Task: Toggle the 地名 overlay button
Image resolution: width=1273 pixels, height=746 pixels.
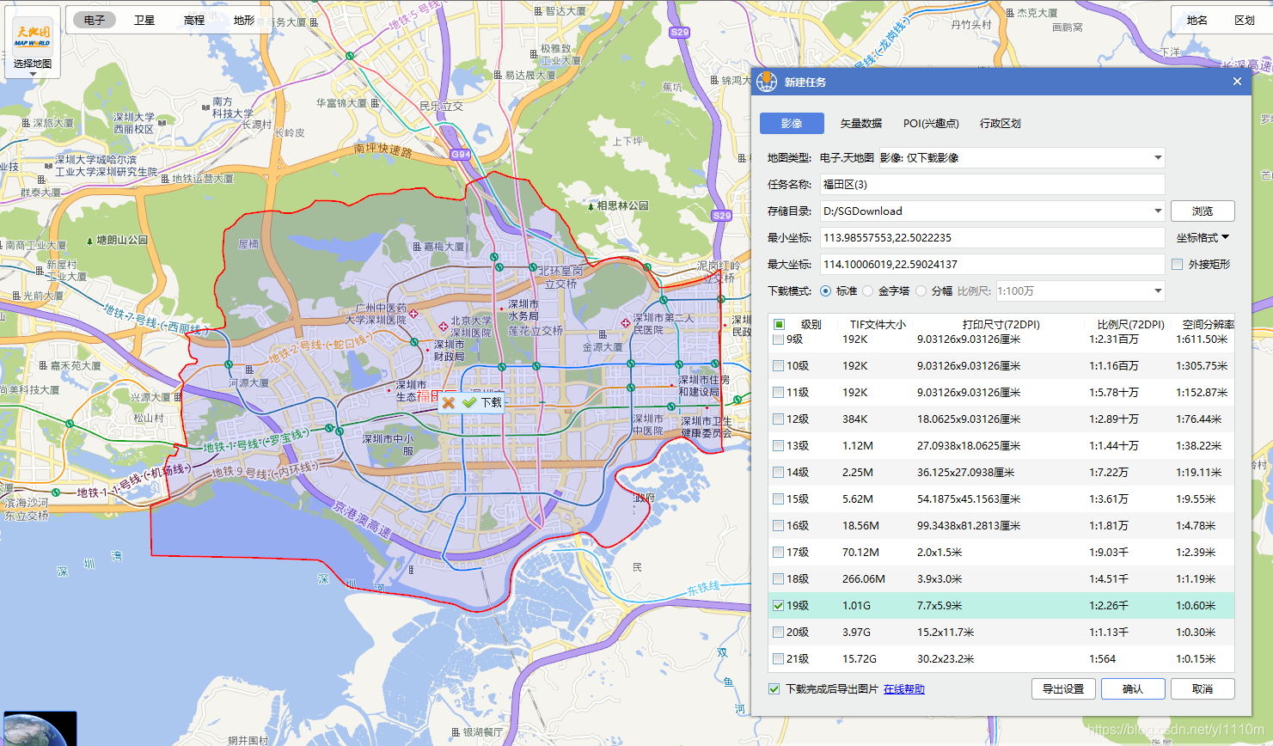Action: 1197,20
